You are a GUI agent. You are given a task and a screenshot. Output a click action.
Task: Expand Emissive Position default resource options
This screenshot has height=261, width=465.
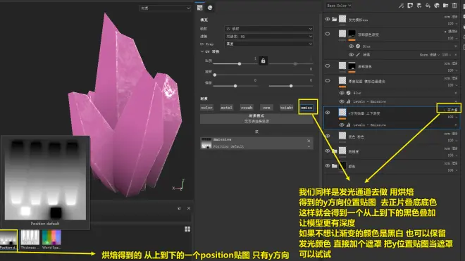[309, 146]
